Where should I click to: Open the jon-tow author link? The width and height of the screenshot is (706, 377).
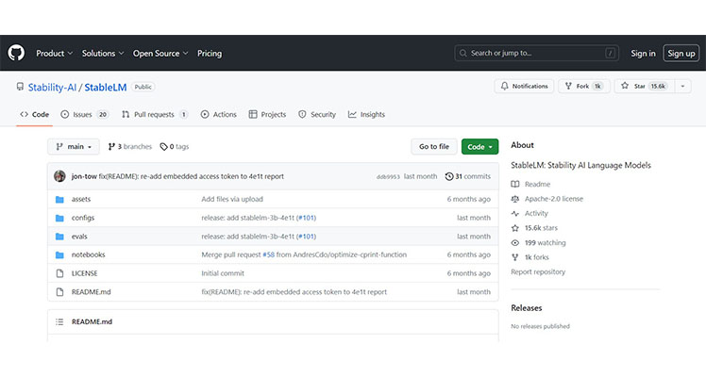pyautogui.click(x=84, y=176)
